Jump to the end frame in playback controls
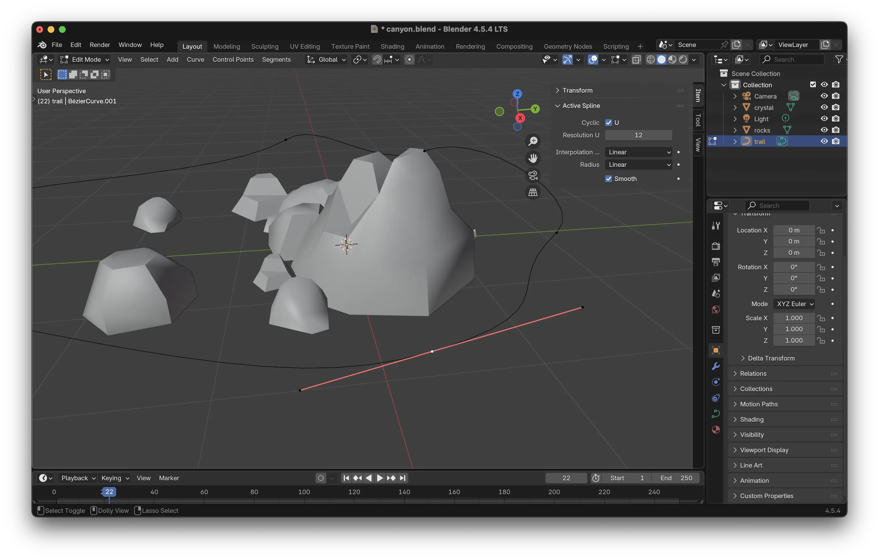Screen dimensions: 879x559 click(403, 478)
